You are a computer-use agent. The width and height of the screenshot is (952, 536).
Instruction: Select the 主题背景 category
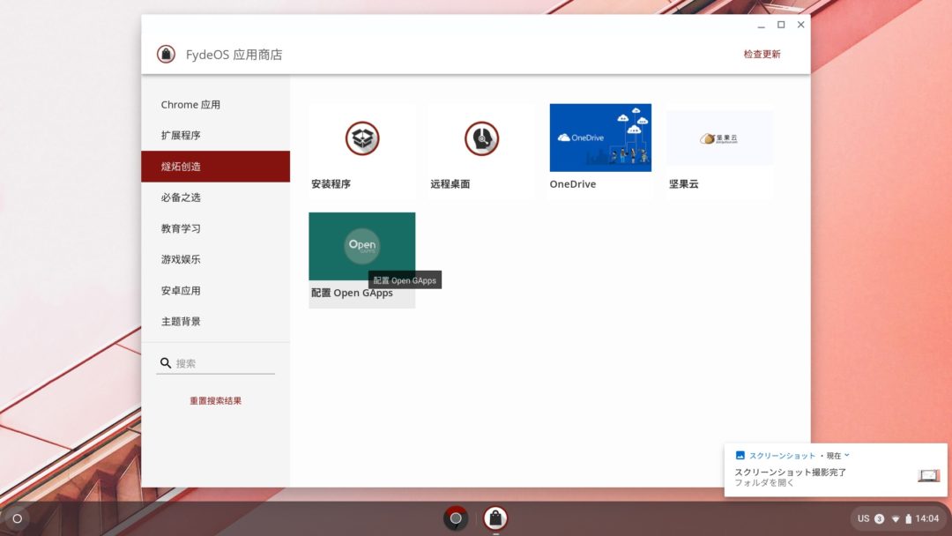(x=216, y=321)
